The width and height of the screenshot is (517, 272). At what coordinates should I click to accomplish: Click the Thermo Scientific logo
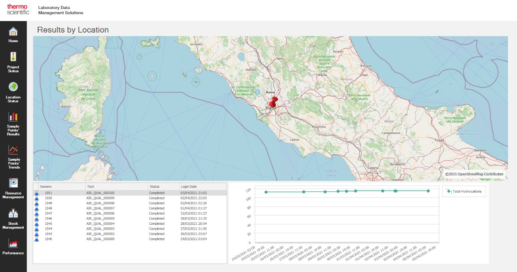[18, 9]
